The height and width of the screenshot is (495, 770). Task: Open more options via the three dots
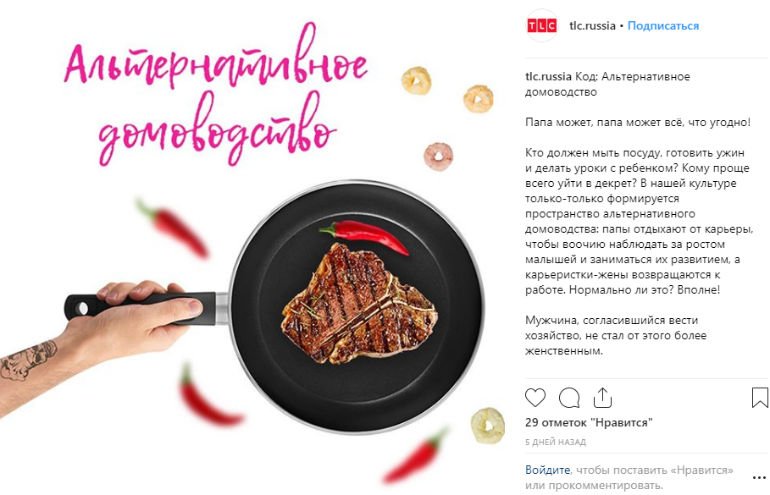click(759, 477)
